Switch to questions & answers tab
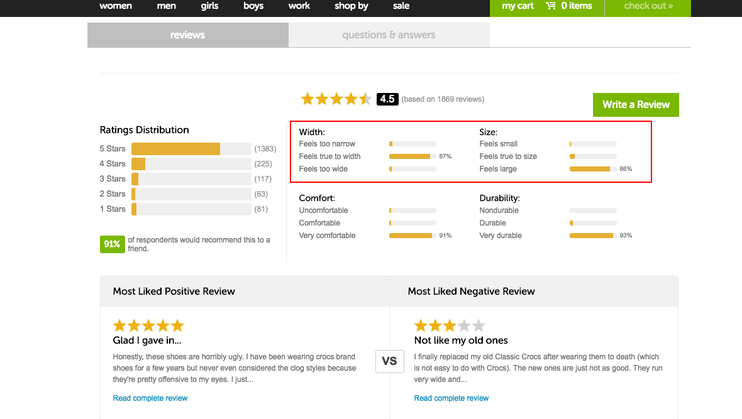742x419 pixels. point(389,35)
